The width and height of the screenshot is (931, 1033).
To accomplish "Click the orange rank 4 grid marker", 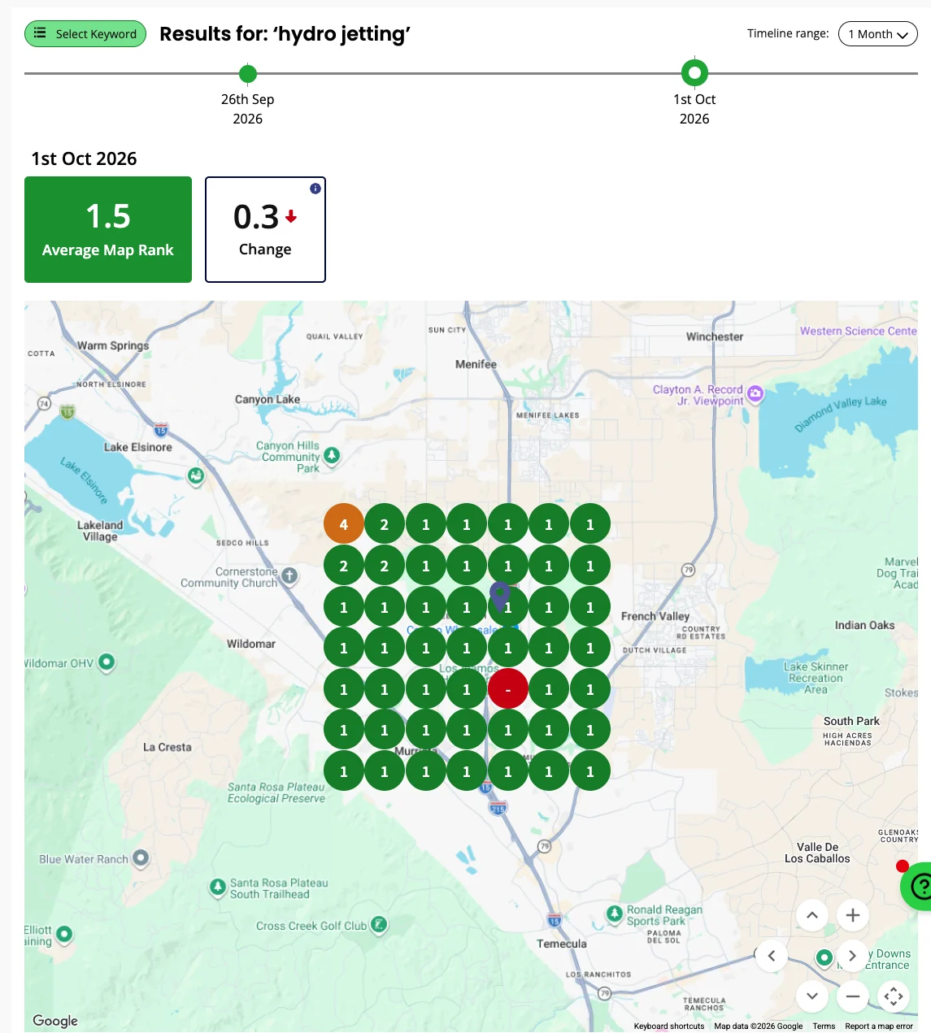I will (344, 524).
